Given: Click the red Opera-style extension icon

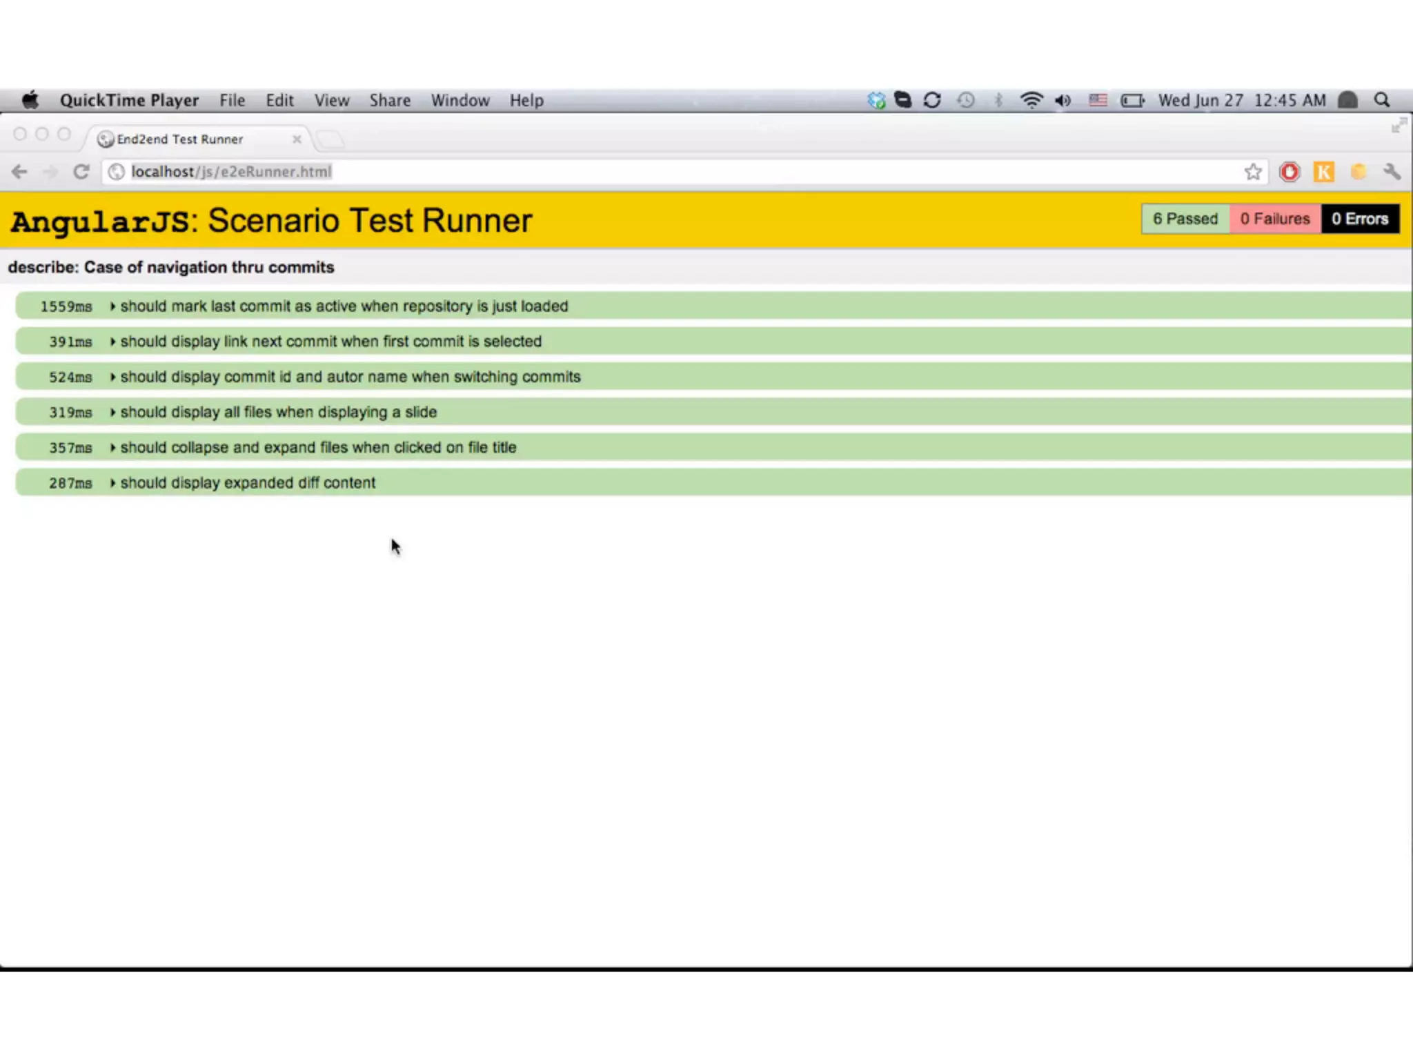Looking at the screenshot, I should click(1289, 172).
